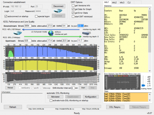Click the Error Statistic chart
Viewport: 154px width, 115px height.
[122, 82]
